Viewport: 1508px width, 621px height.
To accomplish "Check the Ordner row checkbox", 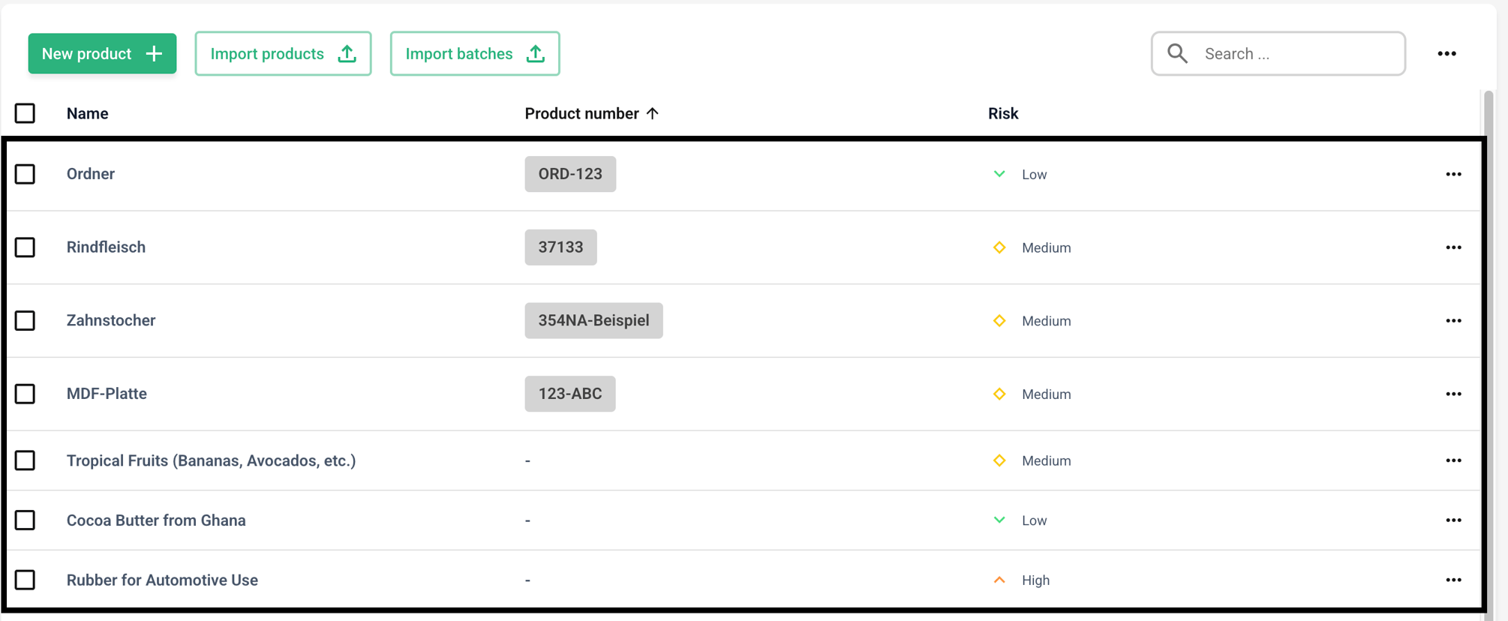I will tap(25, 174).
